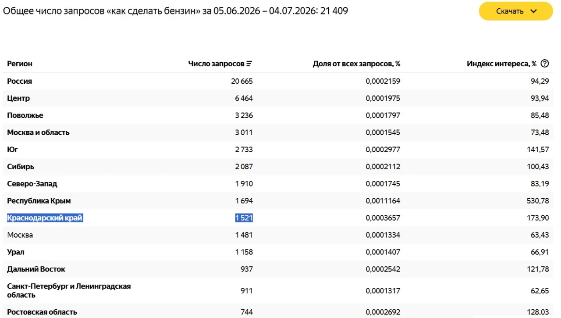Sort by Индекс интереса column header
This screenshot has height=318, width=561.
pyautogui.click(x=501, y=64)
